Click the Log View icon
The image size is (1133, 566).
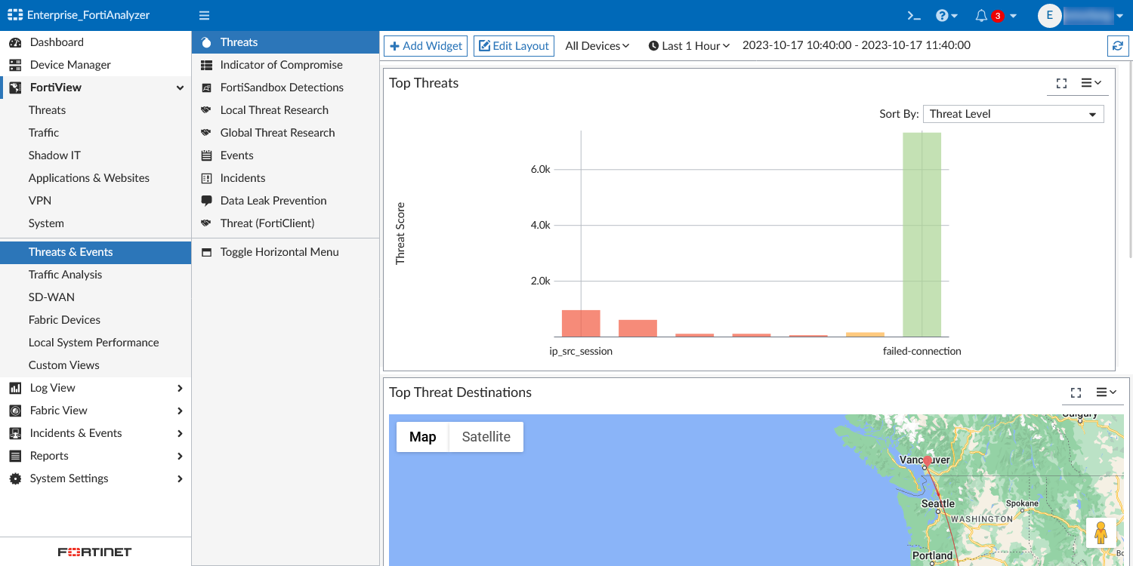[x=15, y=388]
